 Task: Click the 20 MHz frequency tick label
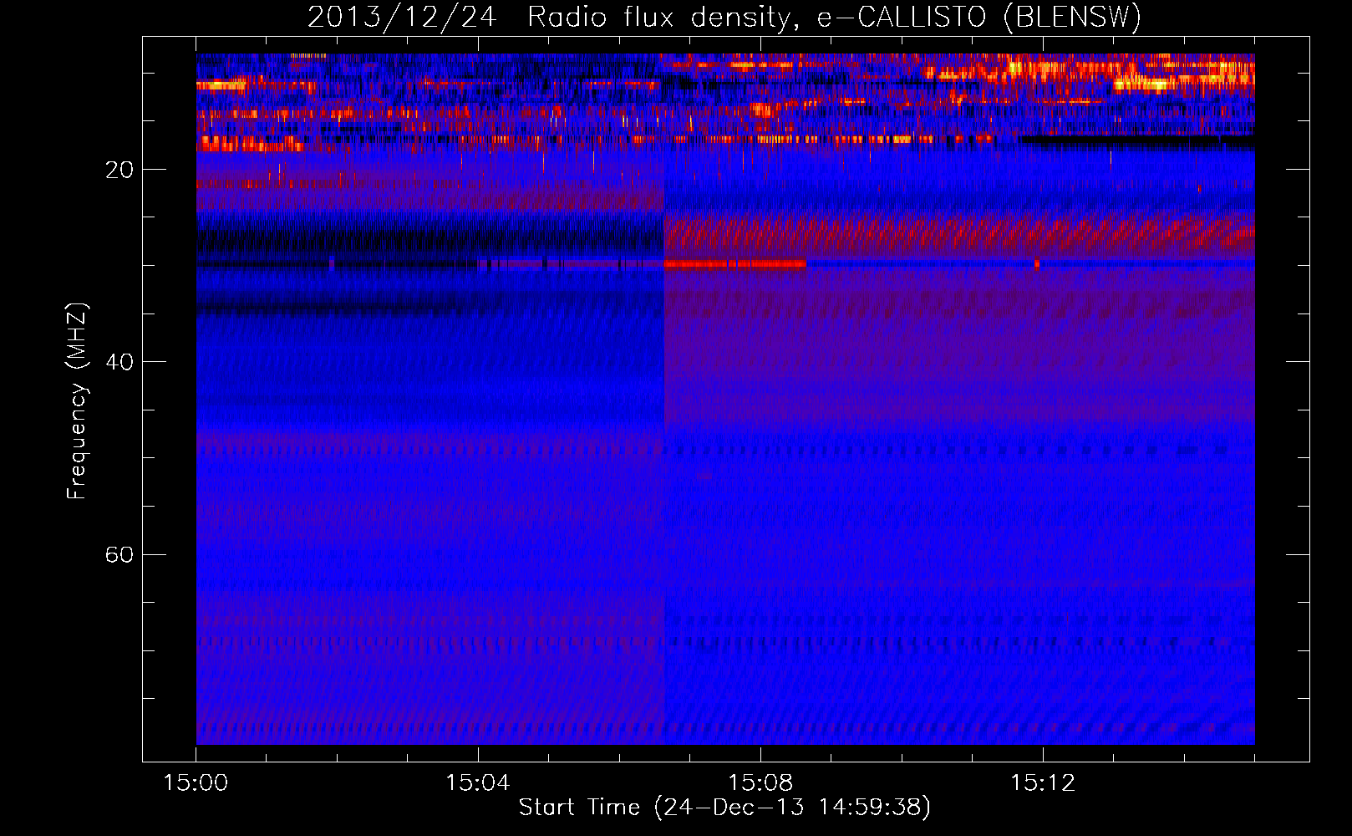coord(119,170)
